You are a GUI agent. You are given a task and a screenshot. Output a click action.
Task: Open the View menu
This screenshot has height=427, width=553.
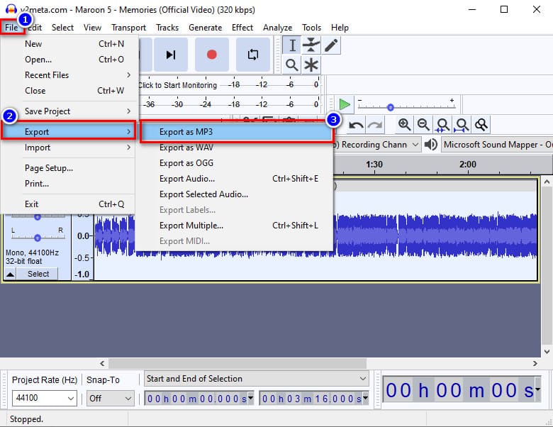[92, 28]
